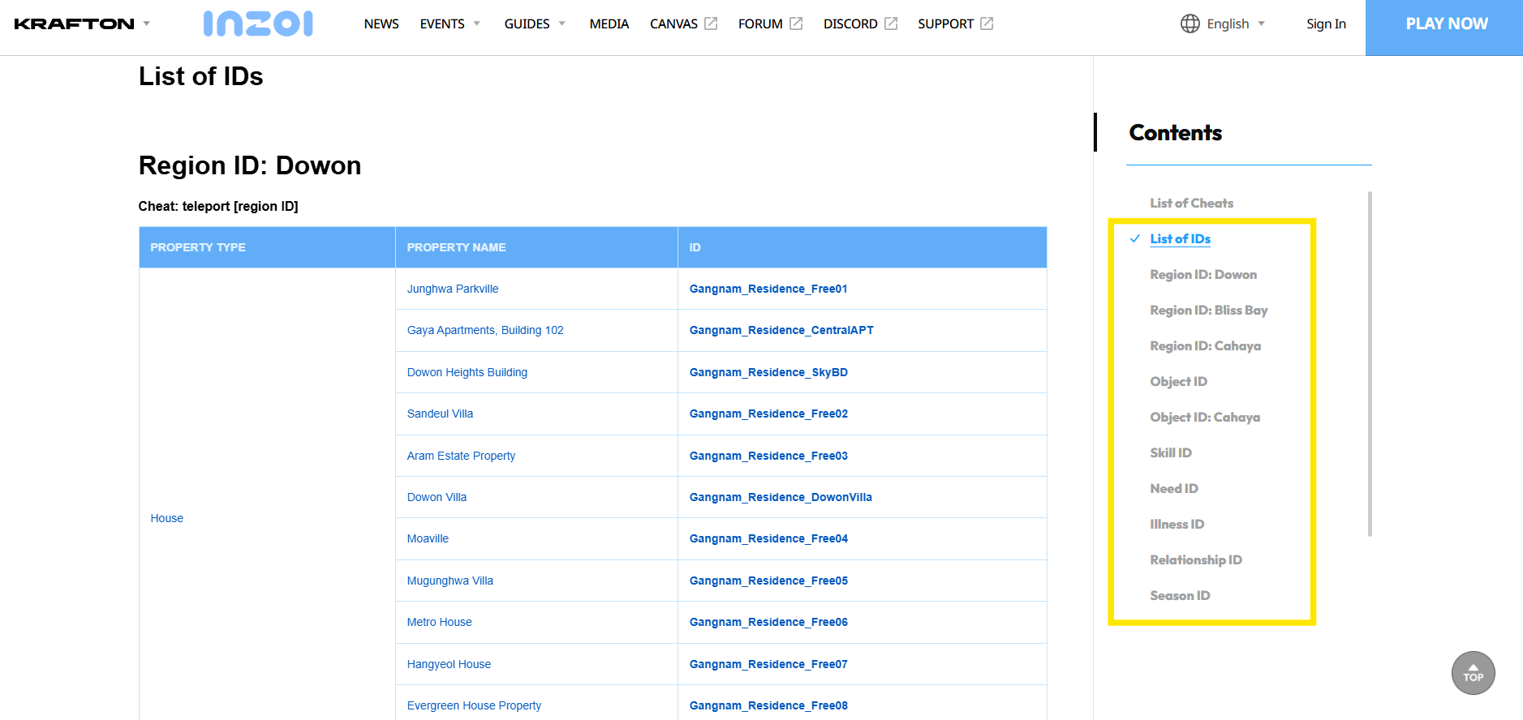This screenshot has height=720, width=1523.
Task: Select List of IDs in Contents
Action: tap(1180, 238)
